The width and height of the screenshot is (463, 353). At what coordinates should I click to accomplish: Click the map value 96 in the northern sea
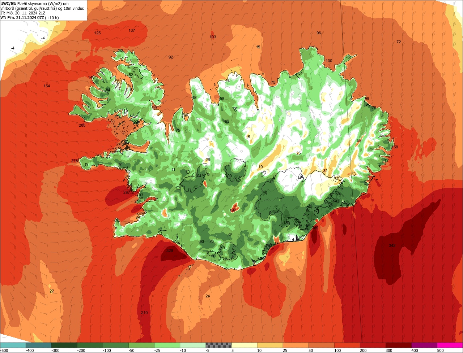click(319, 33)
